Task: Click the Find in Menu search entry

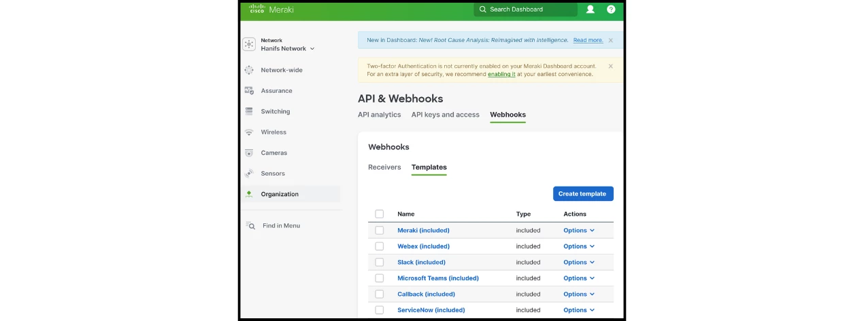Action: click(281, 225)
